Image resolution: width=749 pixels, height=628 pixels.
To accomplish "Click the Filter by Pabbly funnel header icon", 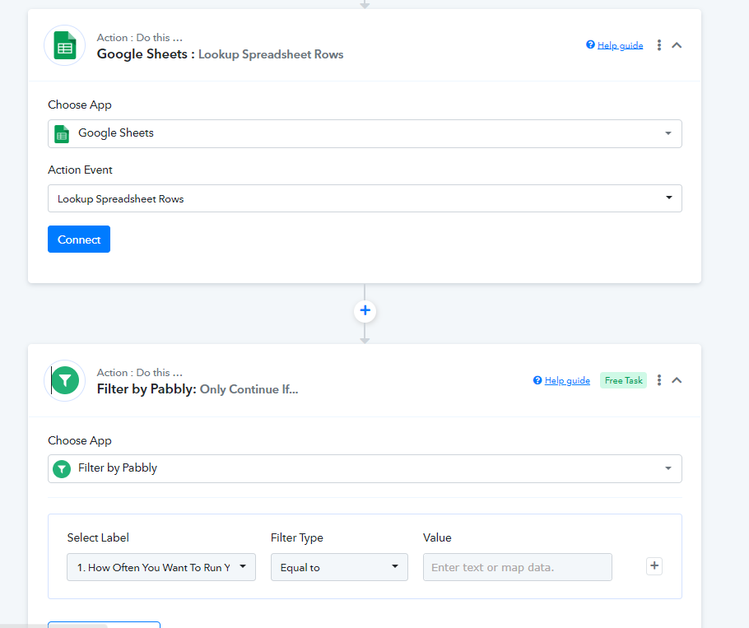I will click(64, 380).
